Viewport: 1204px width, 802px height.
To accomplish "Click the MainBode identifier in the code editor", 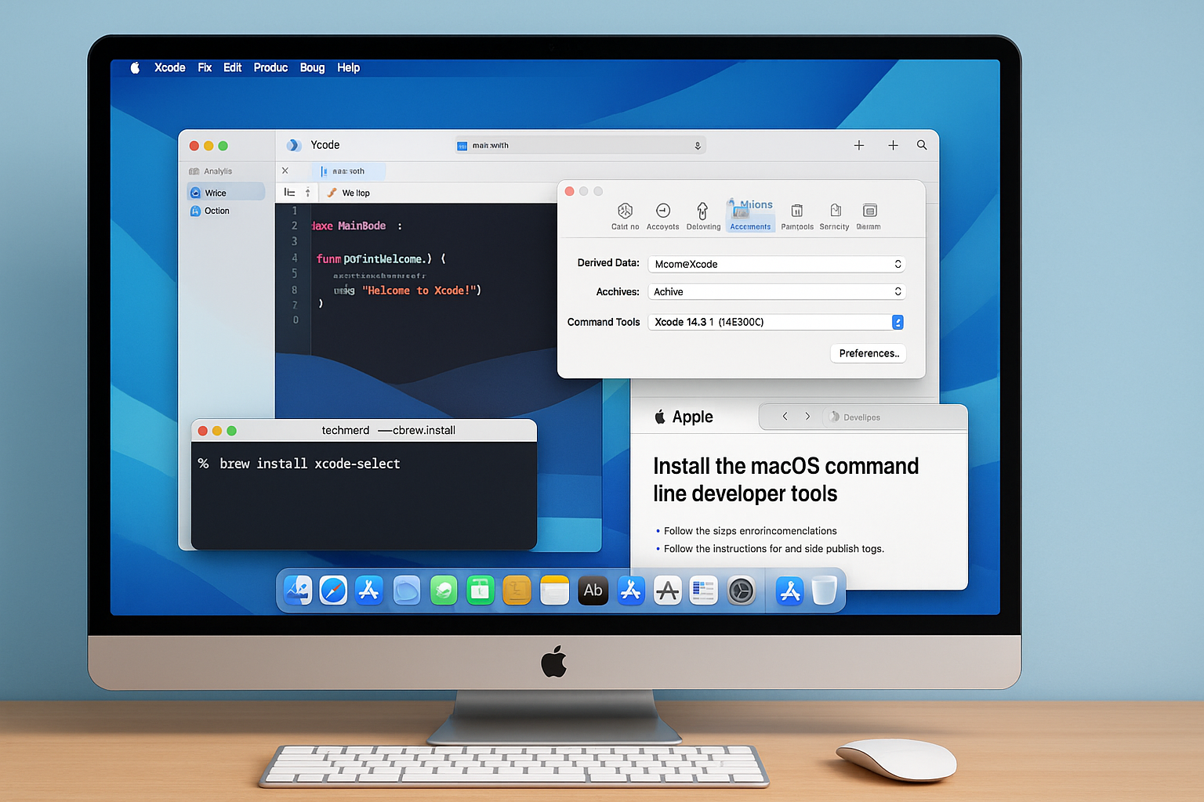I will click(361, 226).
